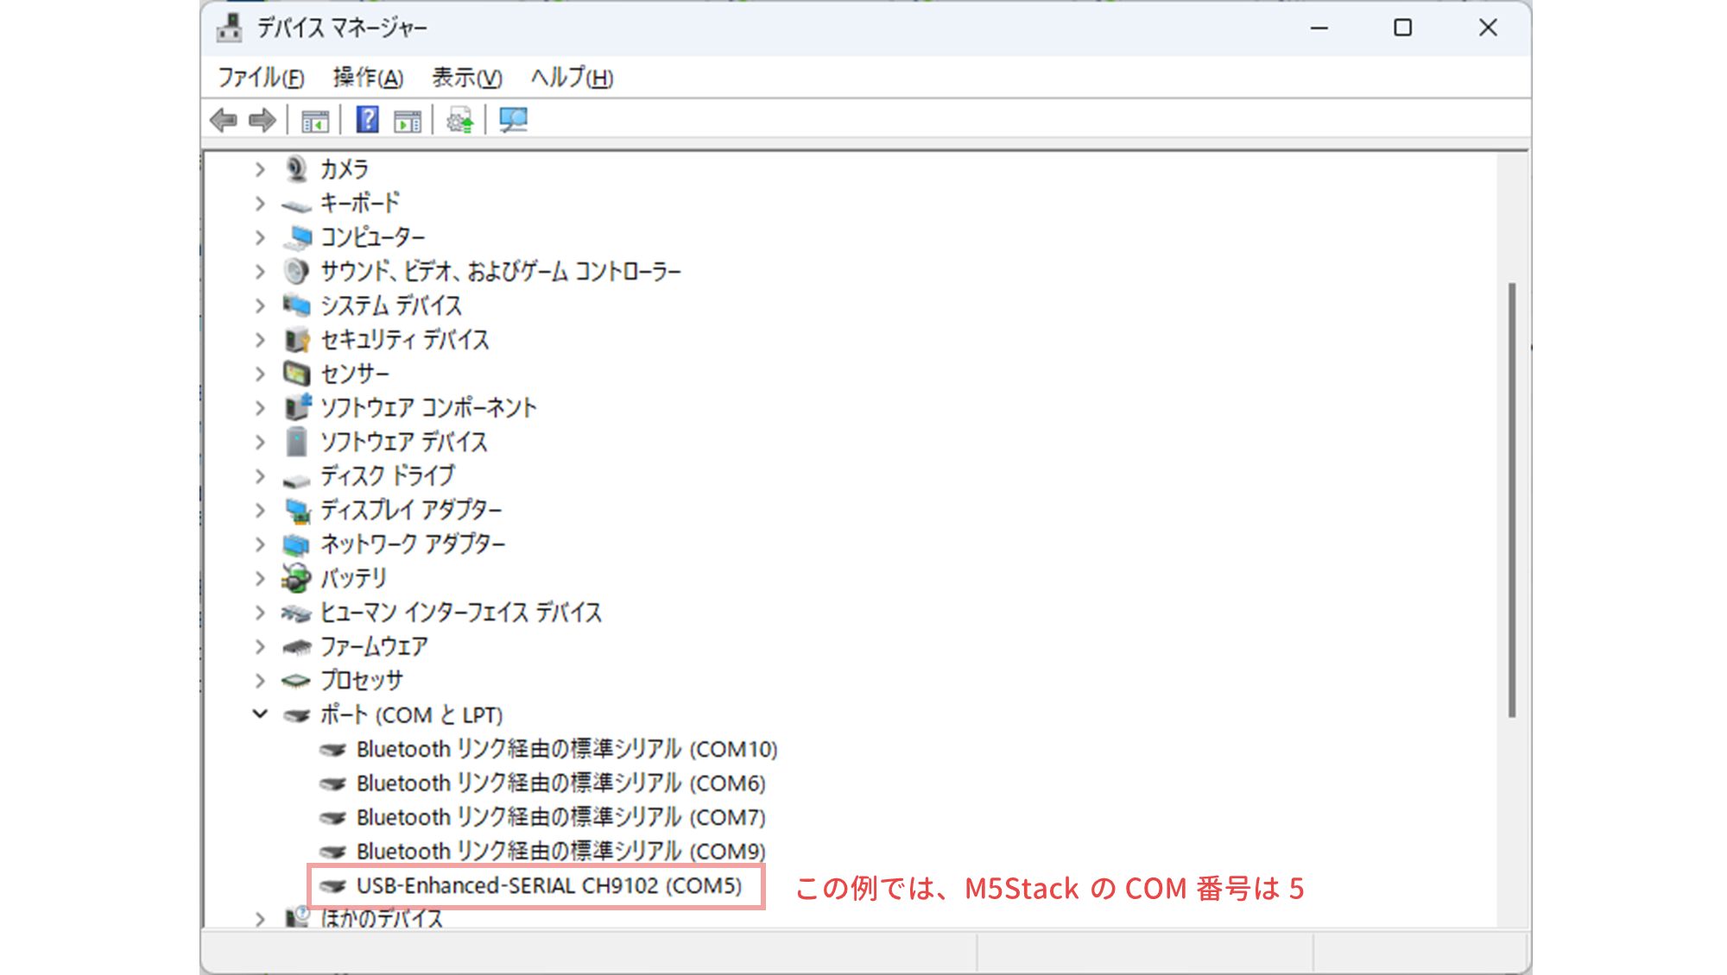The width and height of the screenshot is (1727, 975).
Task: Expand the ディスプレイ アダプター category
Action: pyautogui.click(x=260, y=510)
